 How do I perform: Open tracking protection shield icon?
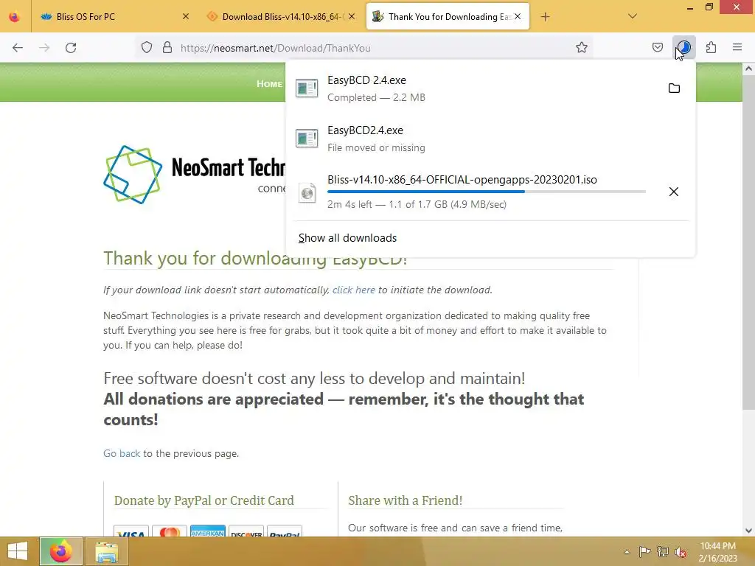point(147,48)
